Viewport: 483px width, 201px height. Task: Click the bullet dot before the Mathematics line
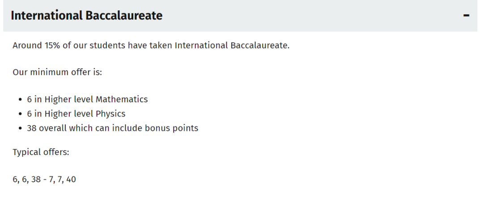click(x=21, y=100)
